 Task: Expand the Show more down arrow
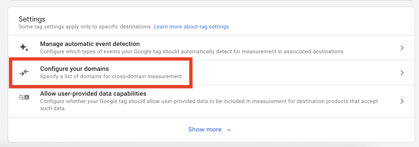click(x=229, y=130)
